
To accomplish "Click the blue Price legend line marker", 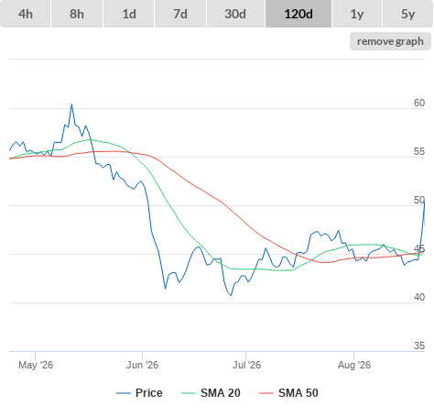I will click(x=124, y=393).
